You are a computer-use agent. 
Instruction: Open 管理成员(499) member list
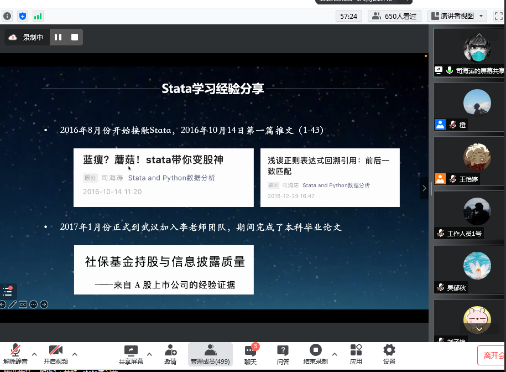[210, 353]
